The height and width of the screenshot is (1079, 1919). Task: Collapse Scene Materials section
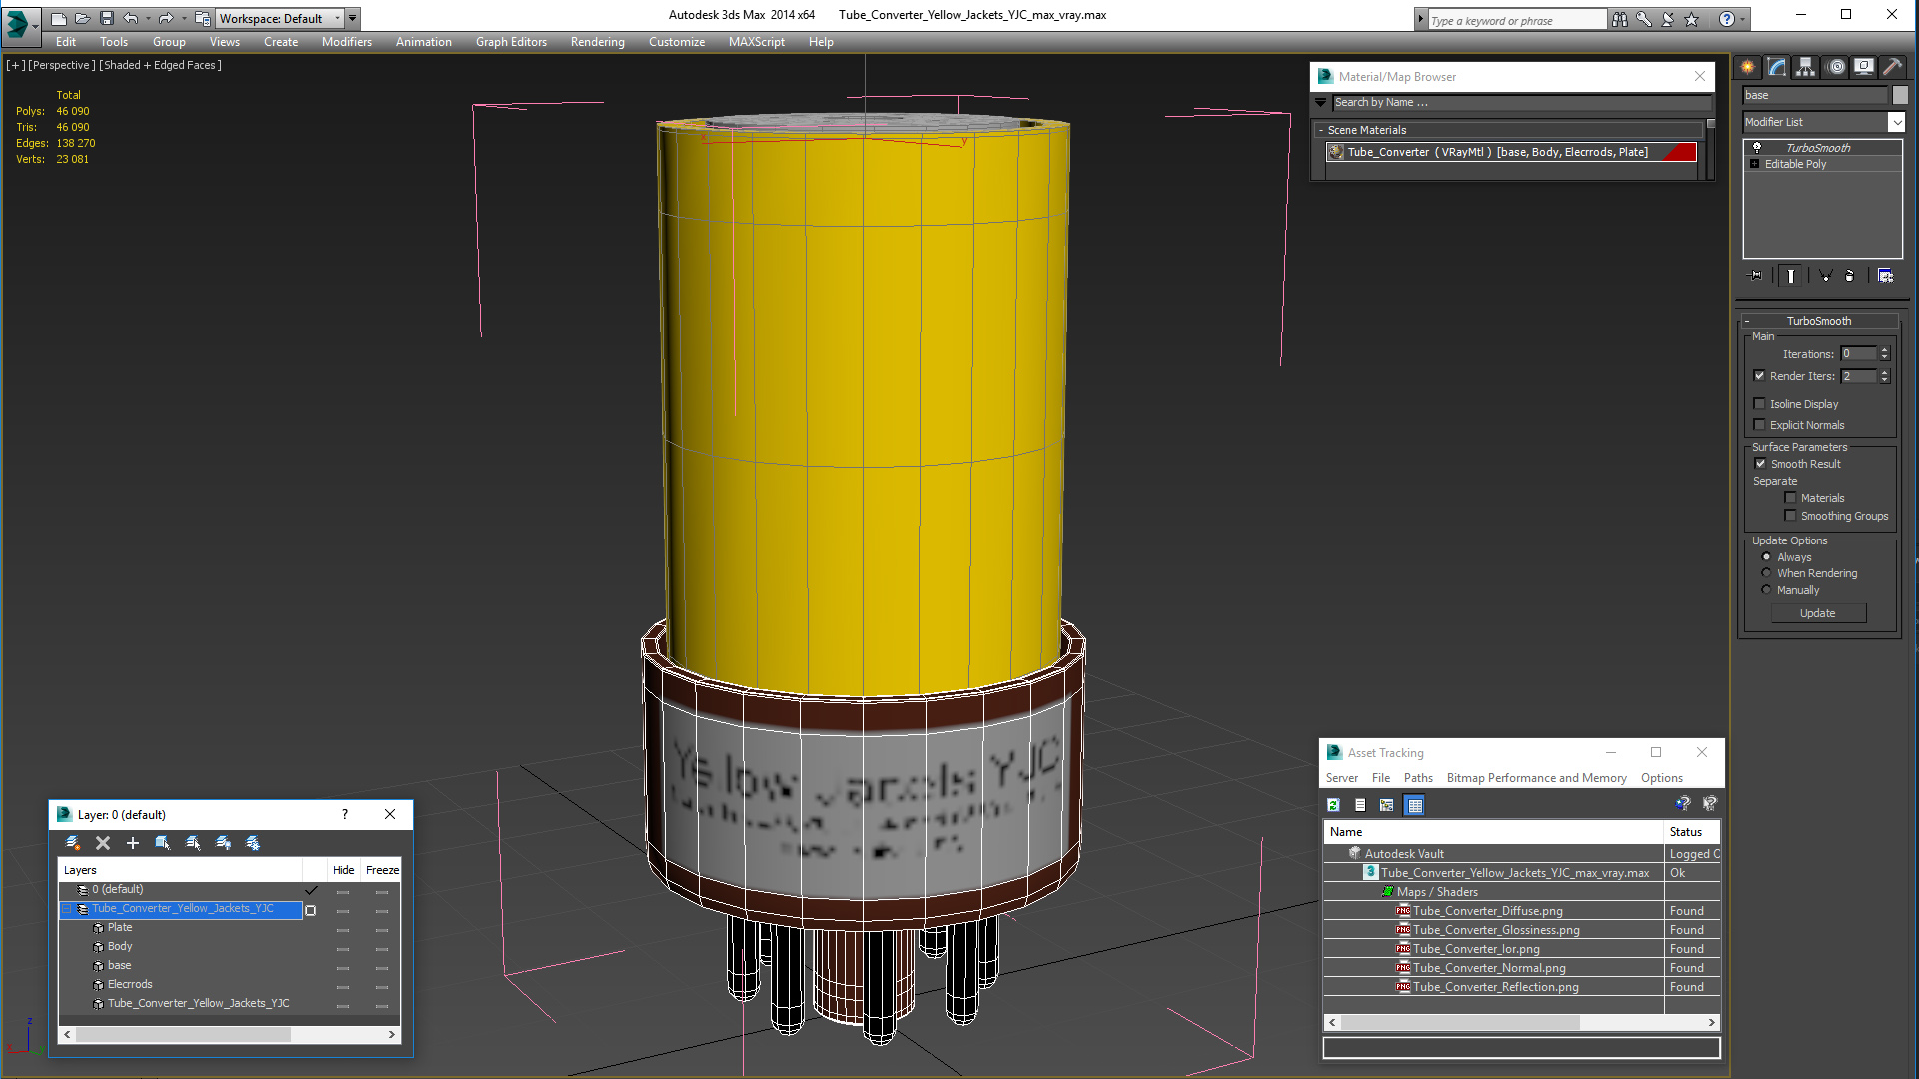pyautogui.click(x=1321, y=130)
